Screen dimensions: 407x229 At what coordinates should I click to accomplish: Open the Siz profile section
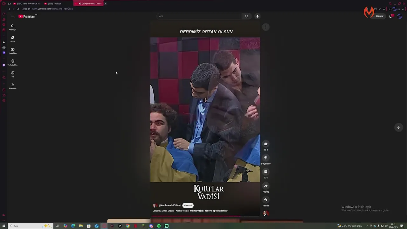(x=13, y=74)
